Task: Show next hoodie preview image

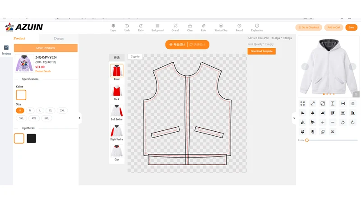Action: (352, 66)
